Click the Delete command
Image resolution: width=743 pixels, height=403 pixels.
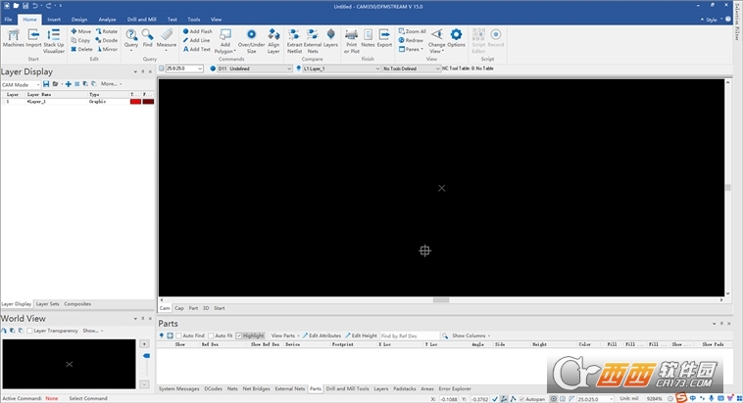pos(81,49)
